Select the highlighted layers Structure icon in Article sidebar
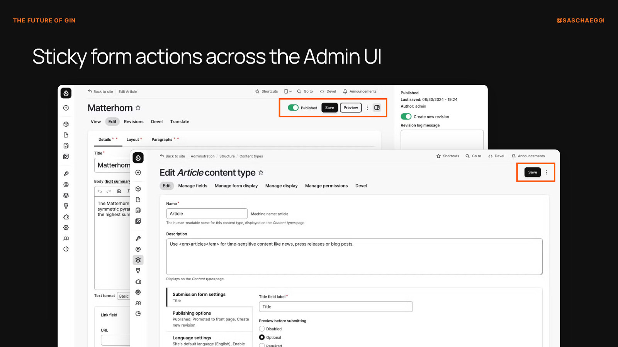 coord(138,260)
